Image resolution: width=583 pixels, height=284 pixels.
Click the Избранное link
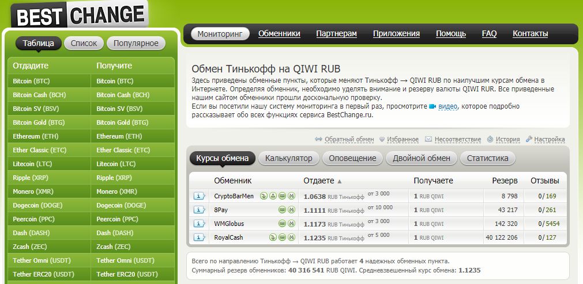click(x=403, y=139)
